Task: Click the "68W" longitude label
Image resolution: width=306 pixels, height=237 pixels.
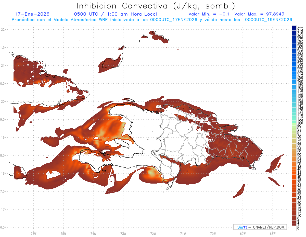Action: 272,233
